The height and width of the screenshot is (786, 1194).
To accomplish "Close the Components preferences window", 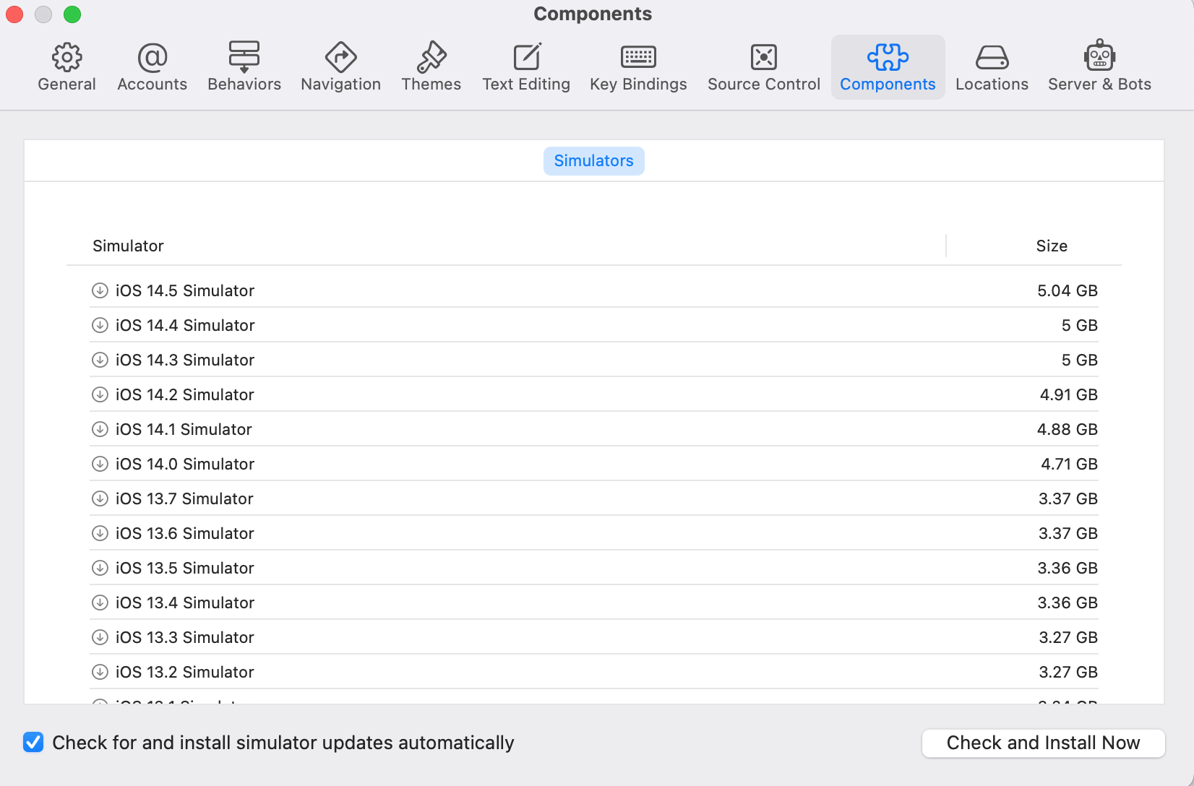I will (x=14, y=14).
